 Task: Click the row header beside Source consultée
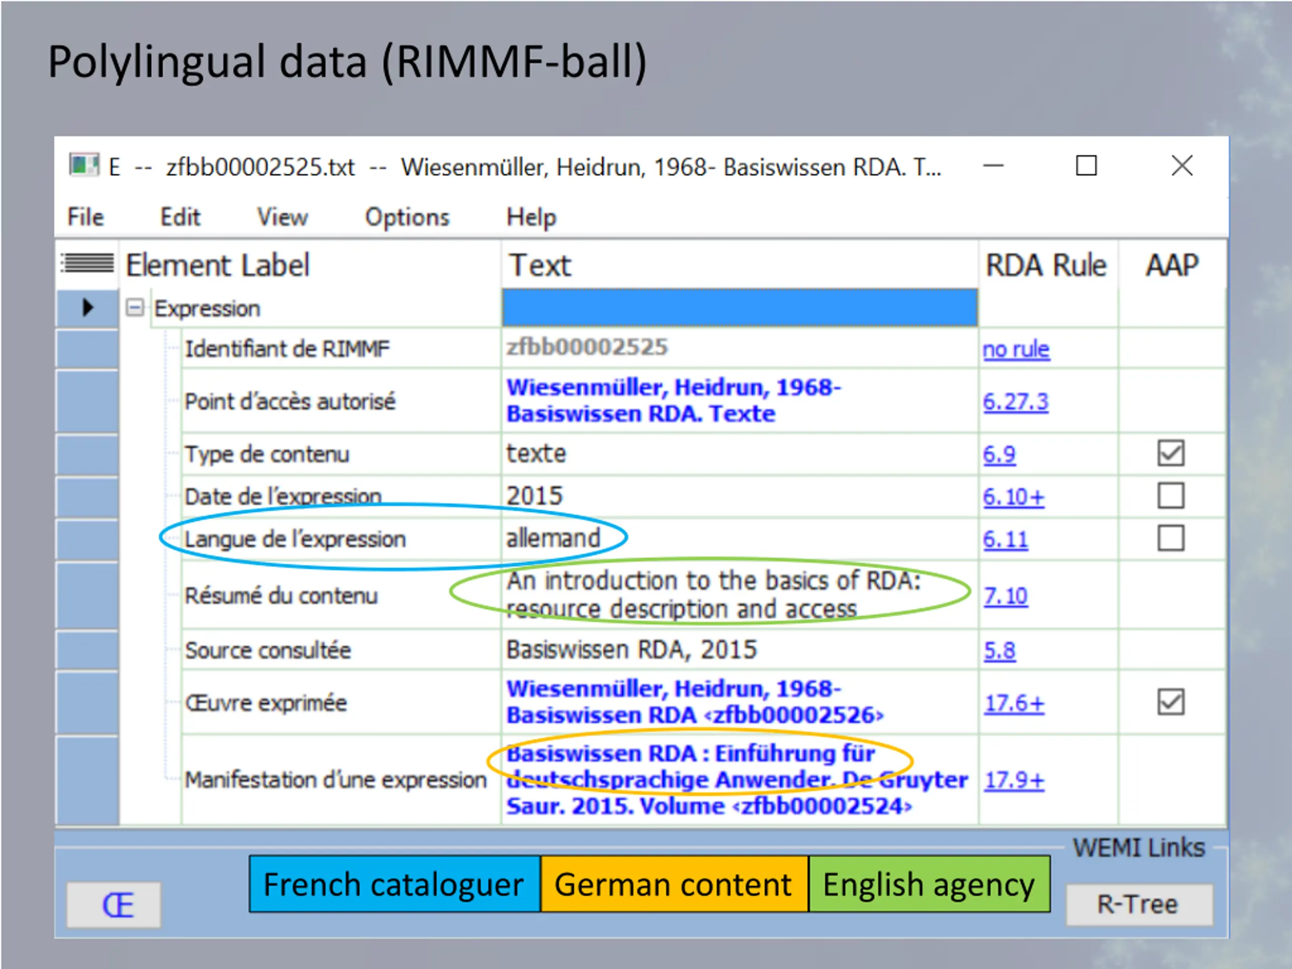pyautogui.click(x=87, y=650)
